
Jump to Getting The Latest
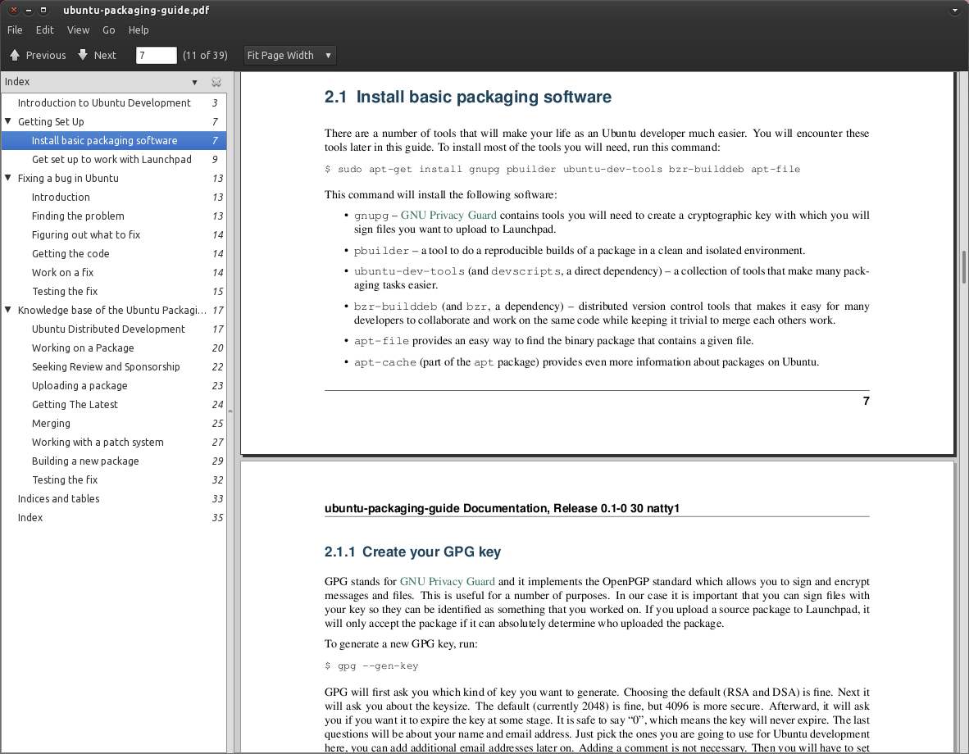114,404
